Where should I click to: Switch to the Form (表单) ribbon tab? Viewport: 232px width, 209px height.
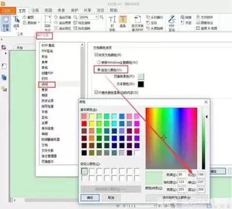click(61, 10)
